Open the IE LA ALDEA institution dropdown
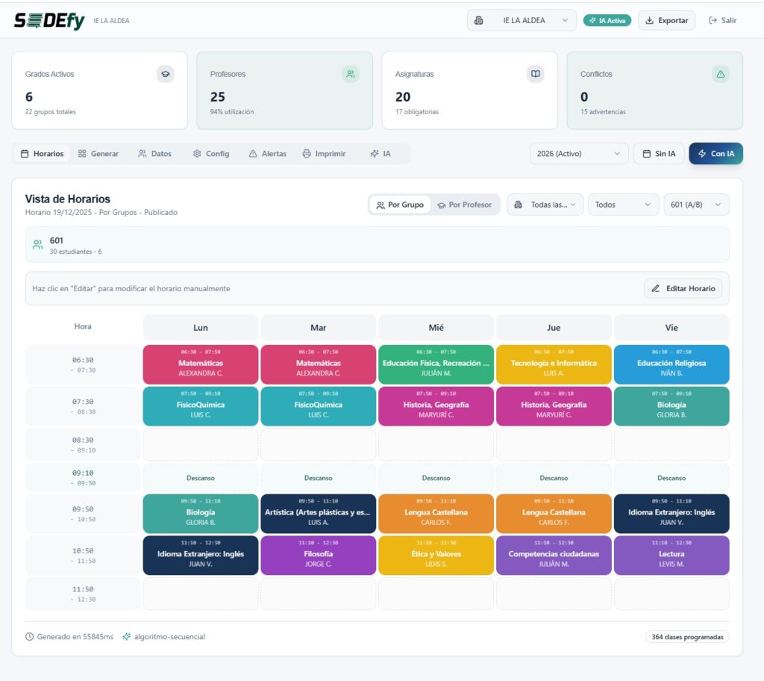This screenshot has width=764, height=681. [522, 20]
